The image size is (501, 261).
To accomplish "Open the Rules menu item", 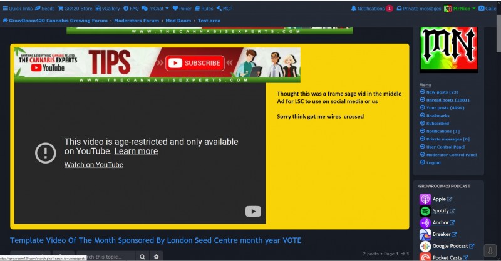I will coord(204,9).
